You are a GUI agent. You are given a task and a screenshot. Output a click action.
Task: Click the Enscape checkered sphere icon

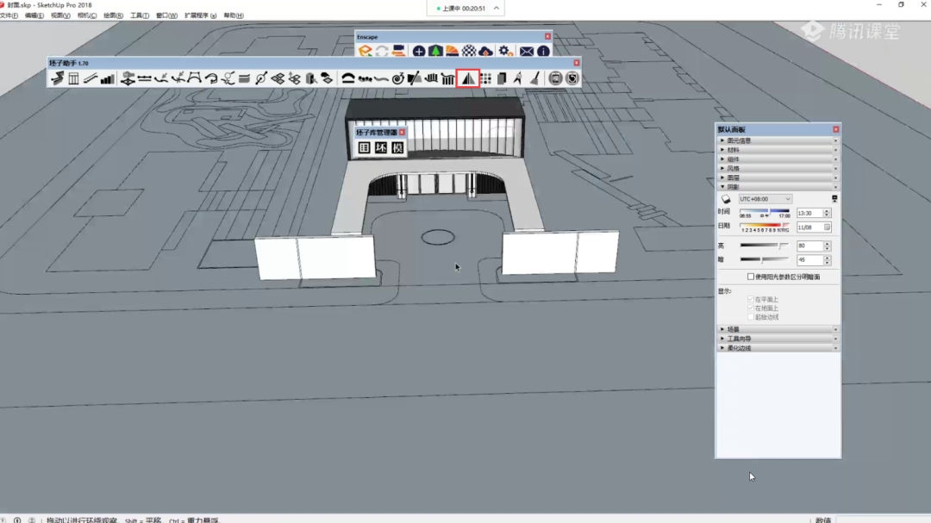tap(468, 52)
